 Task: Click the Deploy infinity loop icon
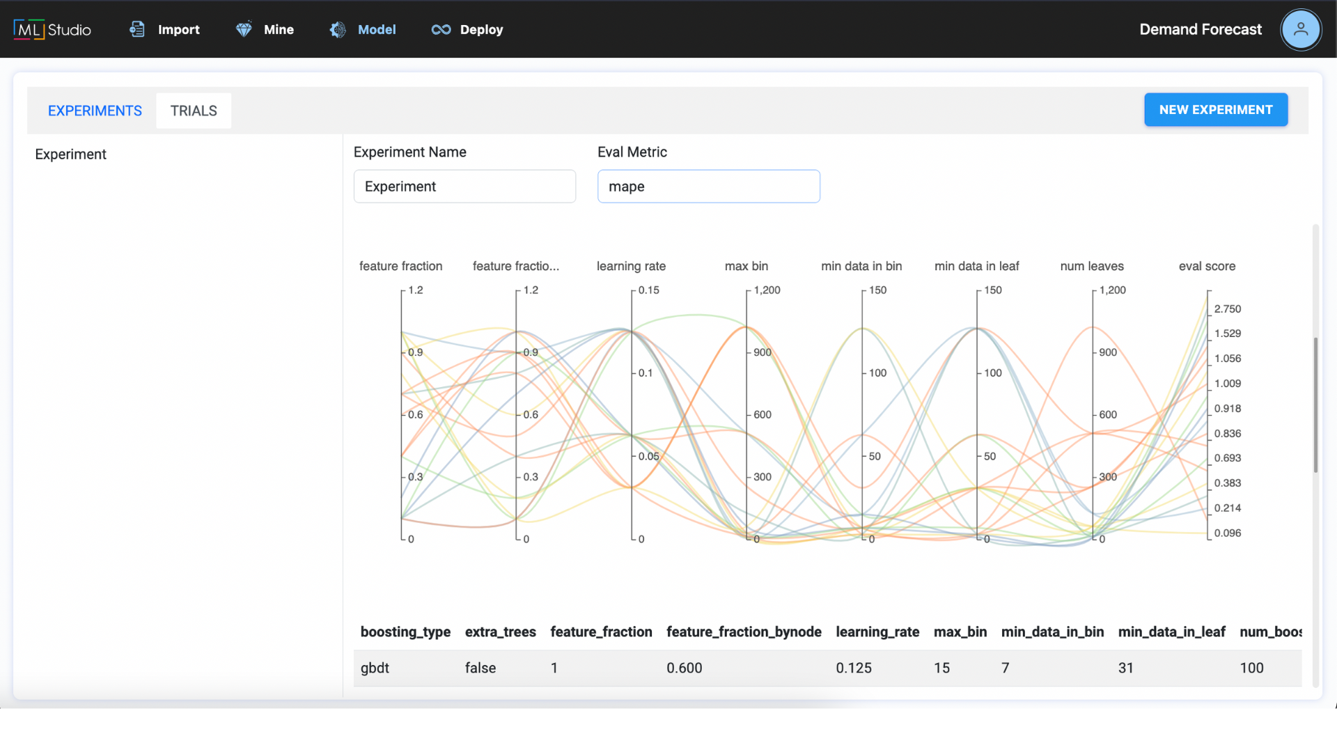point(441,29)
